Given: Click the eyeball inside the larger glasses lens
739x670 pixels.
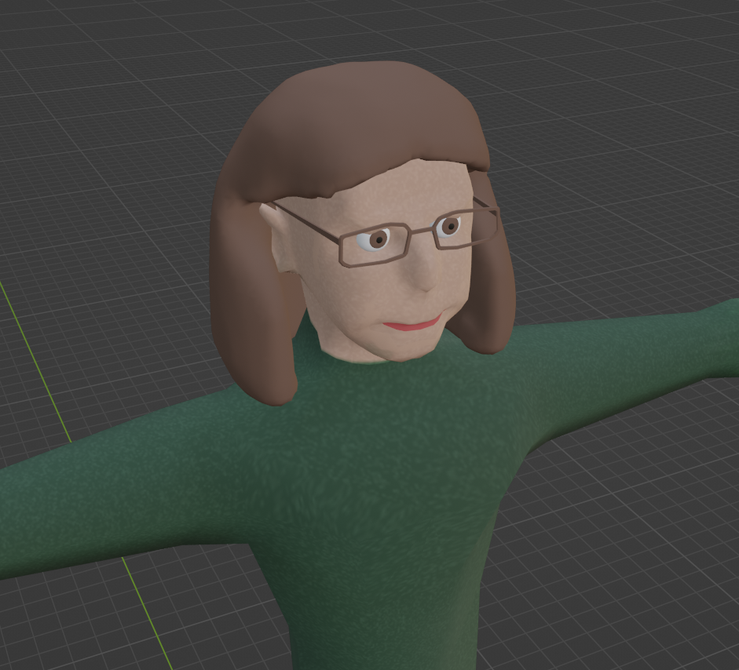Looking at the screenshot, I should tap(373, 239).
